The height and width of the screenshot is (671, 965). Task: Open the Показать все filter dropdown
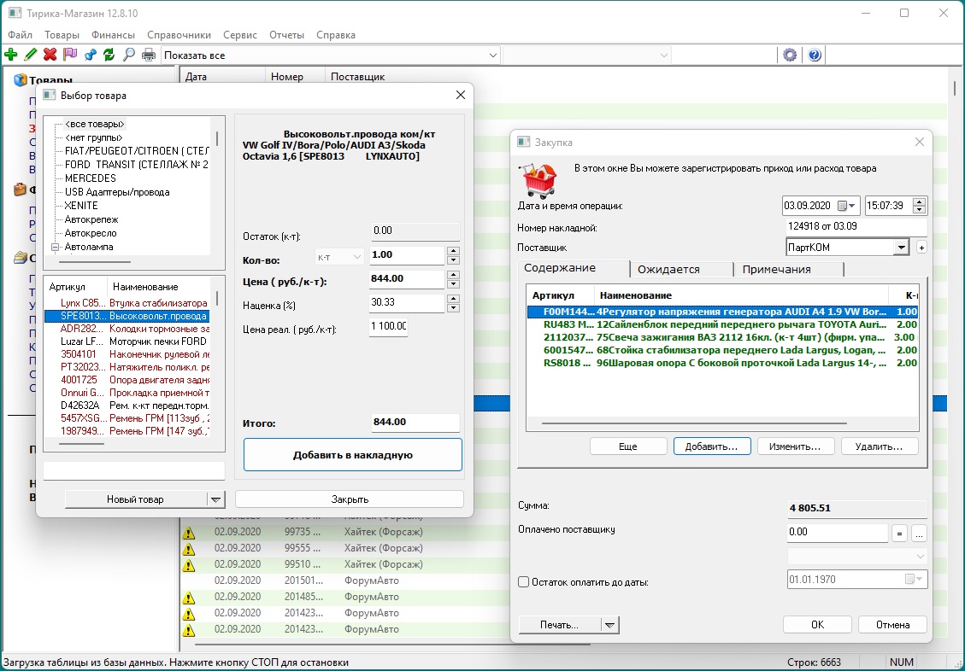tap(493, 55)
